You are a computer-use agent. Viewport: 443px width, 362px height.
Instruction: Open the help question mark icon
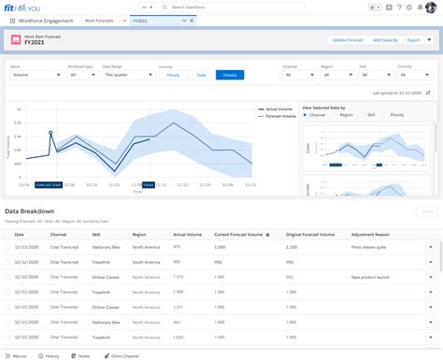(x=399, y=7)
